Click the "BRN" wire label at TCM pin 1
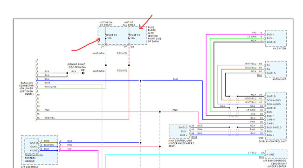303x168 pixels. [47, 141]
